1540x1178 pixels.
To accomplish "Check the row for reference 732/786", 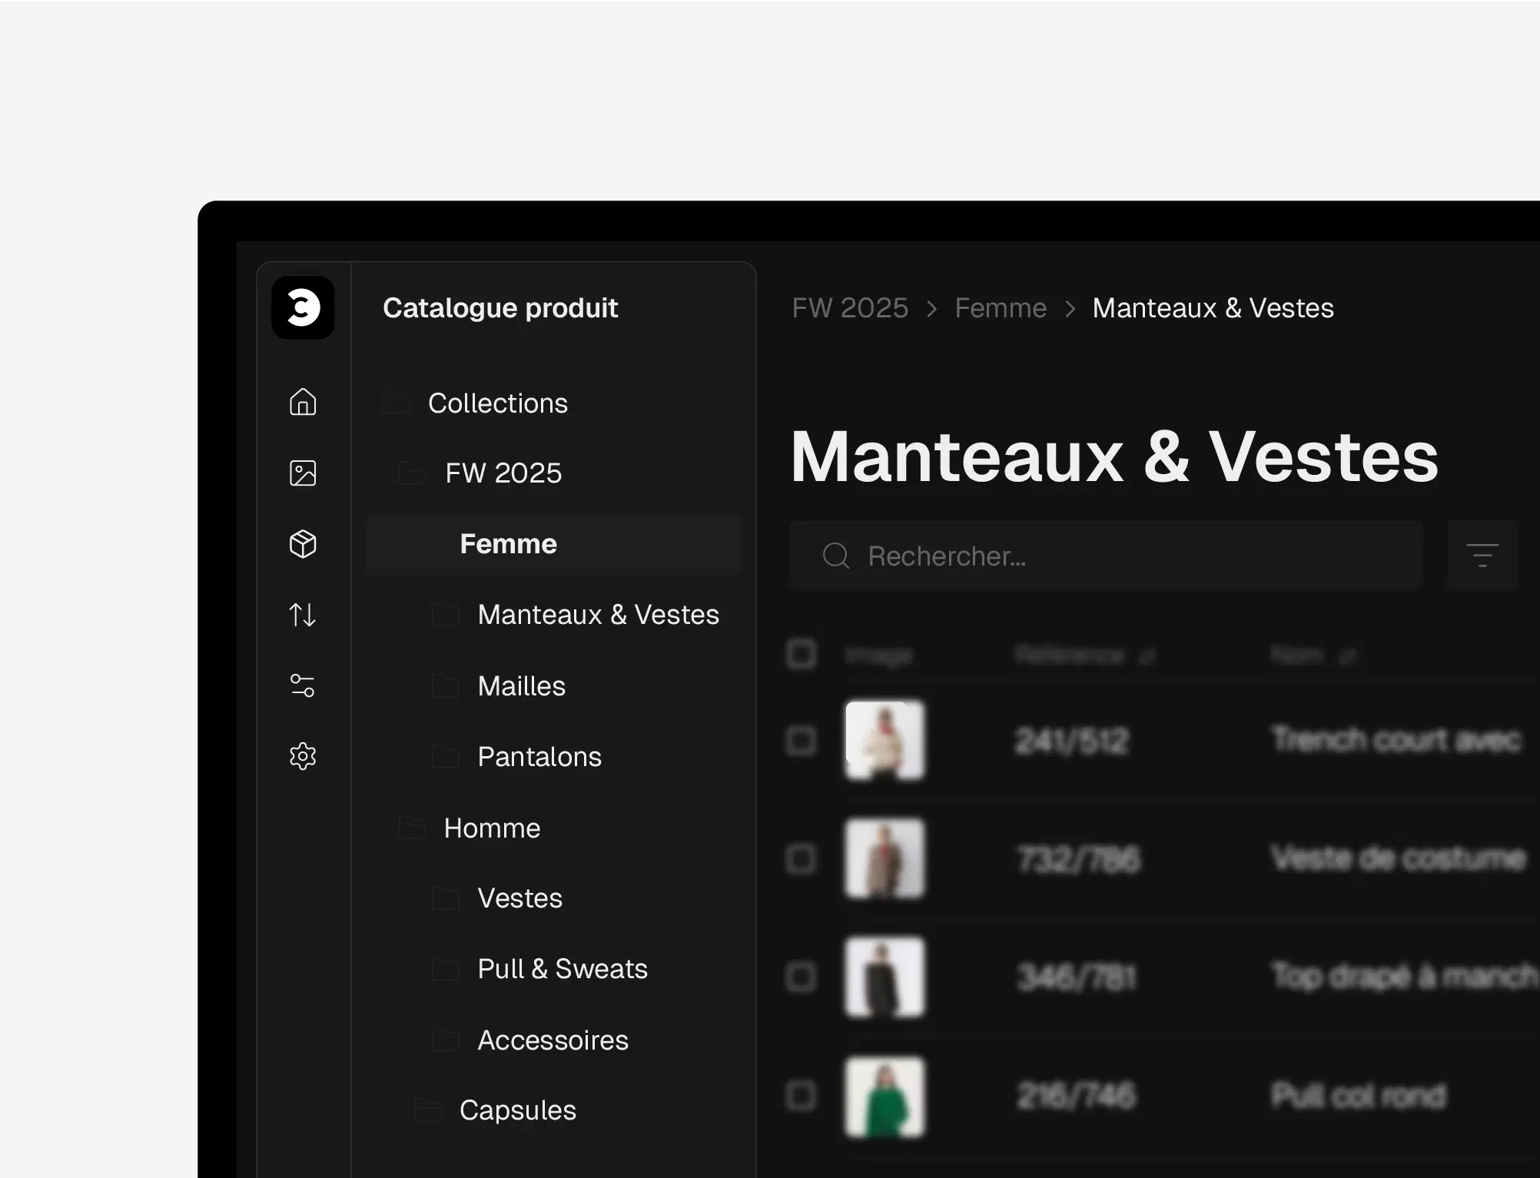I will [x=802, y=859].
